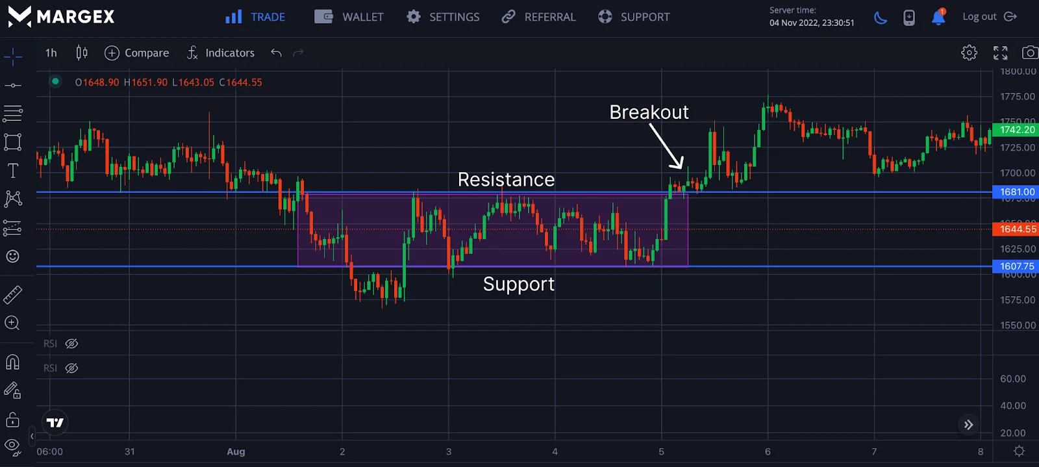The width and height of the screenshot is (1039, 467).
Task: Open the 1h timeframe dropdown
Action: tap(51, 53)
